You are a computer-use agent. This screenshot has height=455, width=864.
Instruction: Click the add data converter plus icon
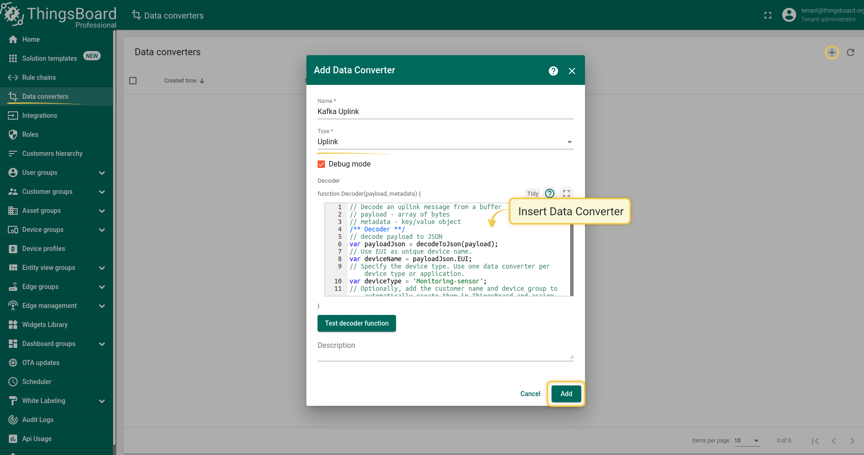832,52
